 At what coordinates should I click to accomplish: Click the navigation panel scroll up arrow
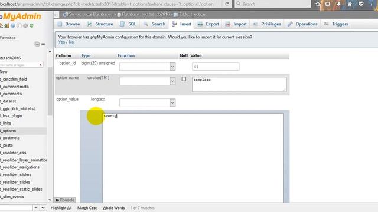coord(50,52)
